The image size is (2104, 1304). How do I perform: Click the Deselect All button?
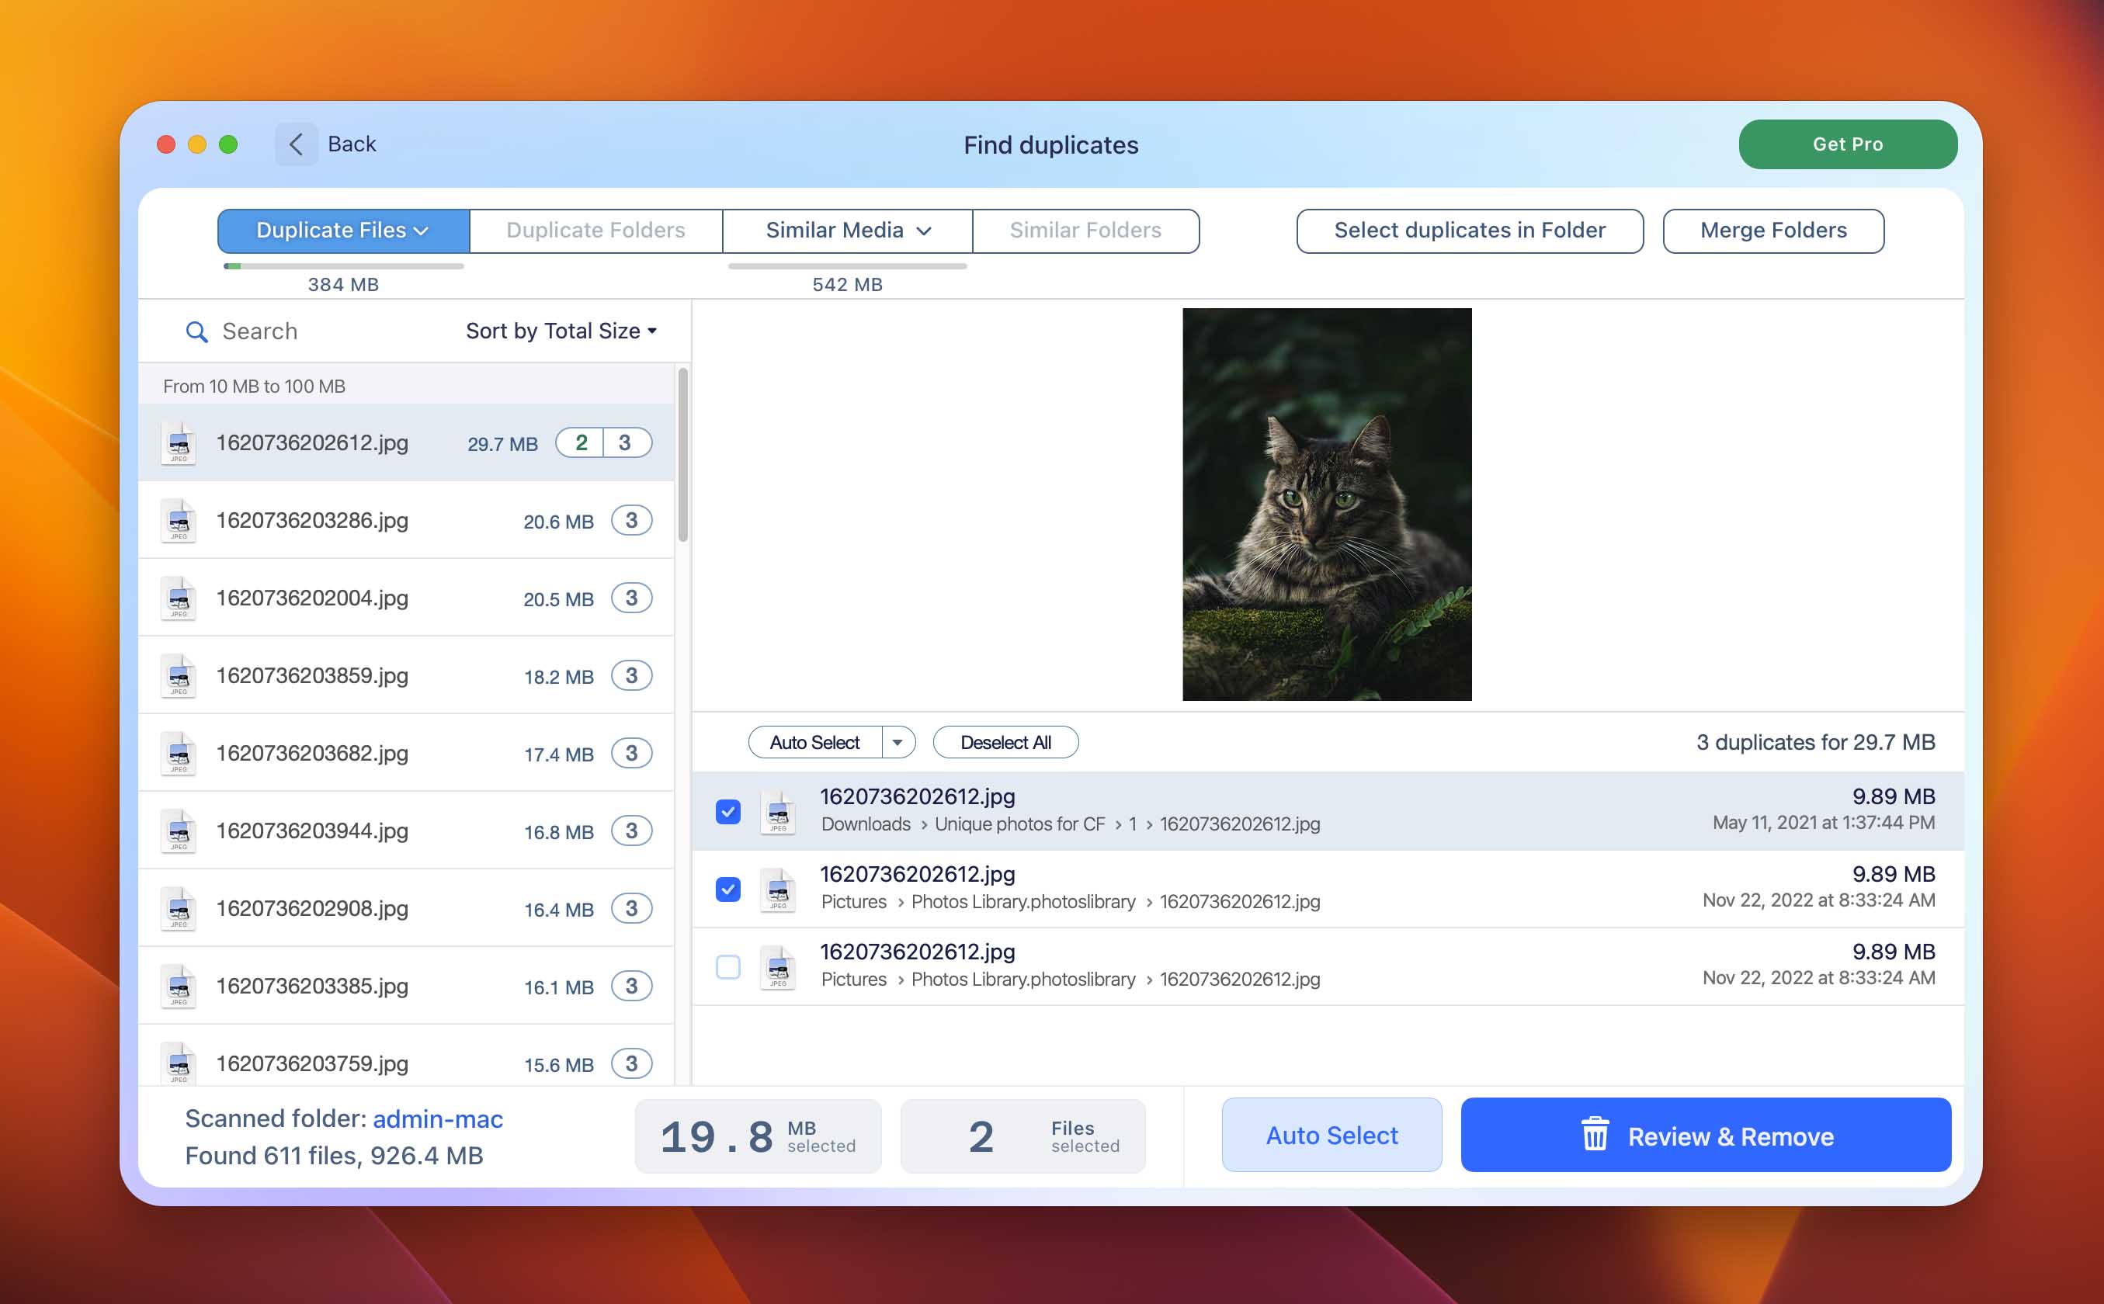pos(1002,740)
